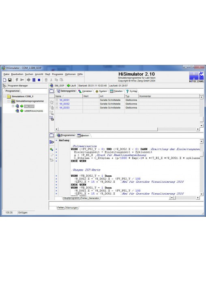Viewport: 206px width, 282px height.
Task: Click the scissors cut icon
Action: [x=51, y=80]
